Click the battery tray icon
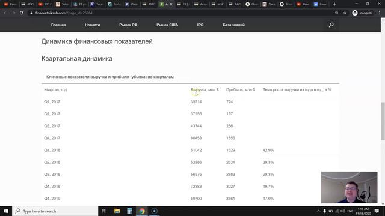This screenshot has width=385, height=216. [x=331, y=211]
